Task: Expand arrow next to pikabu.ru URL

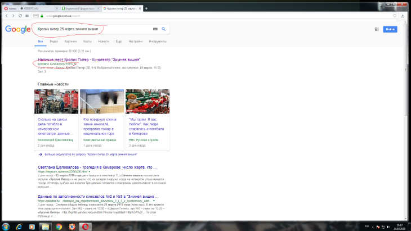Action: click(x=154, y=201)
